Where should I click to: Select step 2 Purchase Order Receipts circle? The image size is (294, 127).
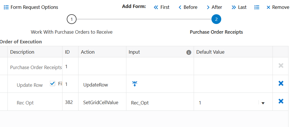point(216,19)
